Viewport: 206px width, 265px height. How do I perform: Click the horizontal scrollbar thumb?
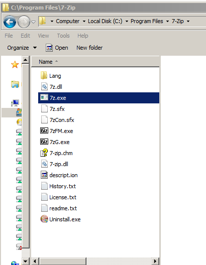(63, 261)
